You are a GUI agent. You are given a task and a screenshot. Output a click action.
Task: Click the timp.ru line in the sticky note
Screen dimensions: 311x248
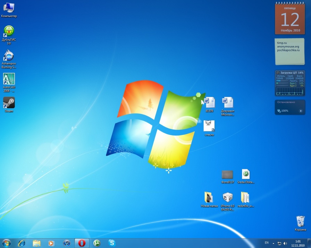click(x=282, y=43)
